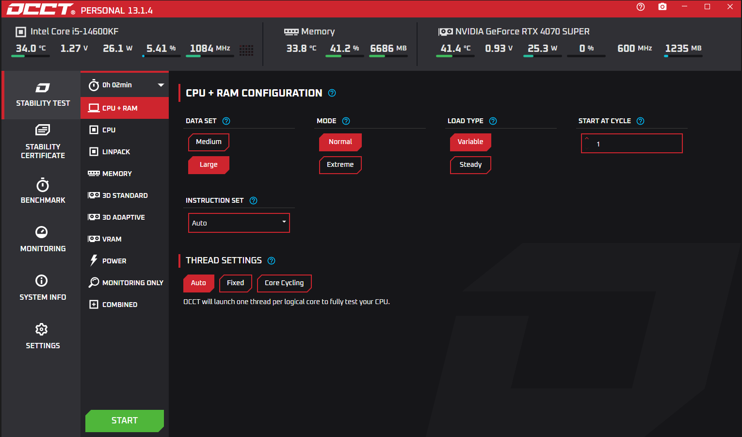This screenshot has height=437, width=742.
Task: Click the Start At Cycle input field
Action: [x=632, y=144]
